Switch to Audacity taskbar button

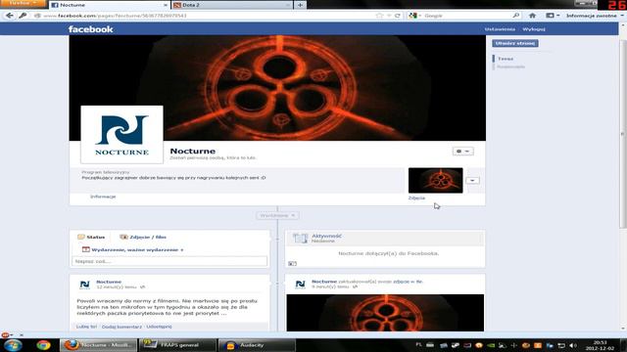point(257,345)
